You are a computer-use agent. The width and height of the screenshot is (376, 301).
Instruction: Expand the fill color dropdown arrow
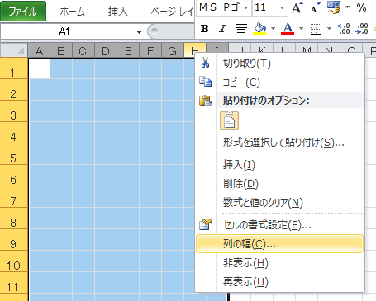(273, 29)
